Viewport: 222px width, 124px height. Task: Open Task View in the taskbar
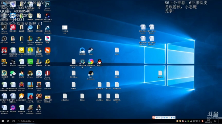tap(14, 121)
